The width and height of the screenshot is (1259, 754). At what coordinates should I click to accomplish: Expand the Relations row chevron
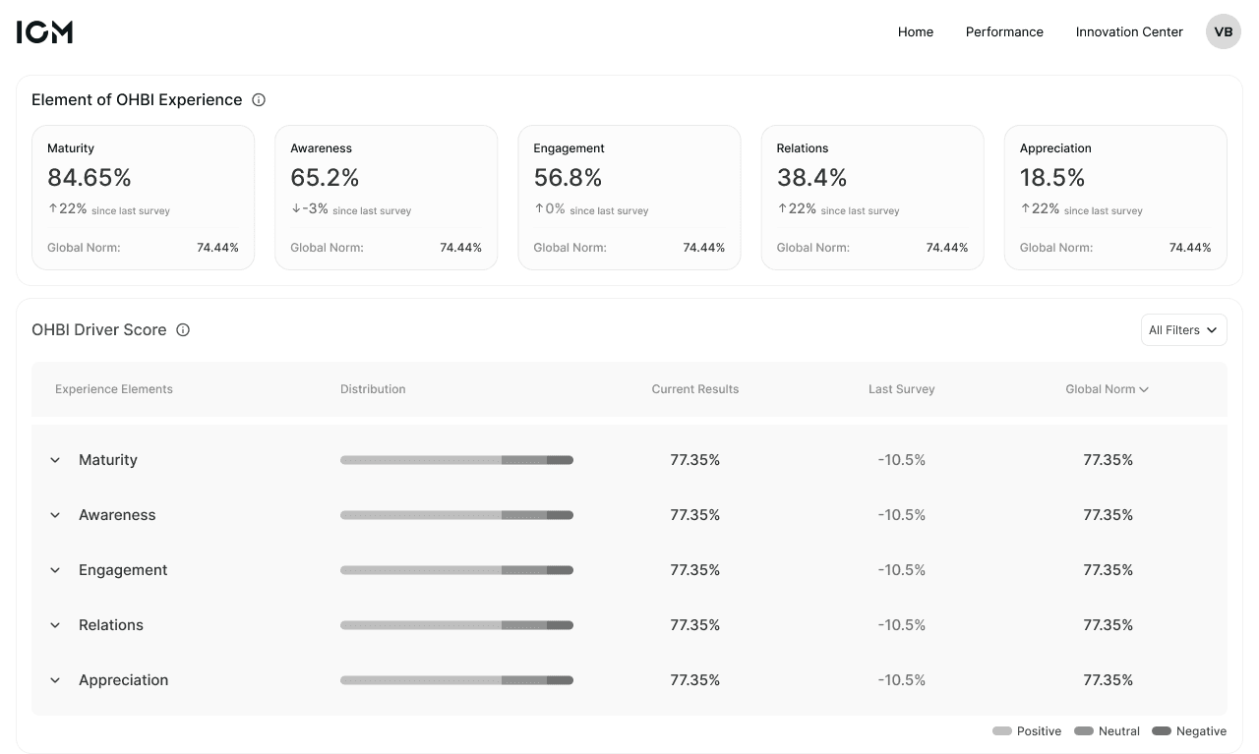55,625
